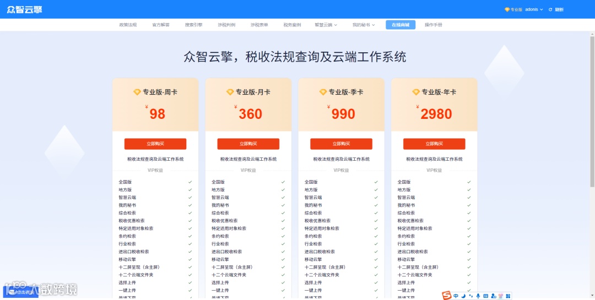Go to the 官方解答 menu item
The image size is (595, 300).
(161, 25)
